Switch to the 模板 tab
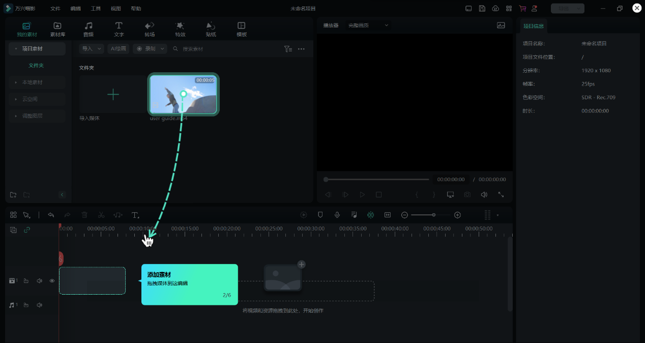The image size is (645, 343). (x=242, y=29)
